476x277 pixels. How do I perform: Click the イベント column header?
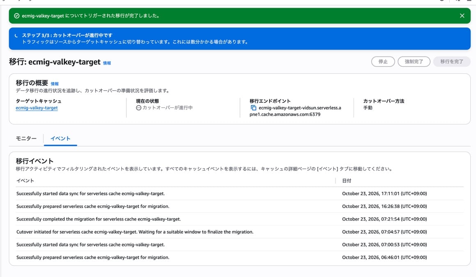(25, 181)
